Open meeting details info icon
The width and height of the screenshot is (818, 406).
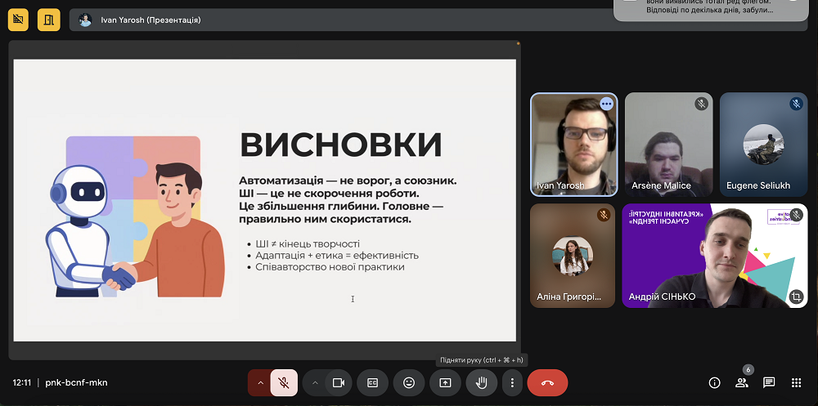point(714,382)
